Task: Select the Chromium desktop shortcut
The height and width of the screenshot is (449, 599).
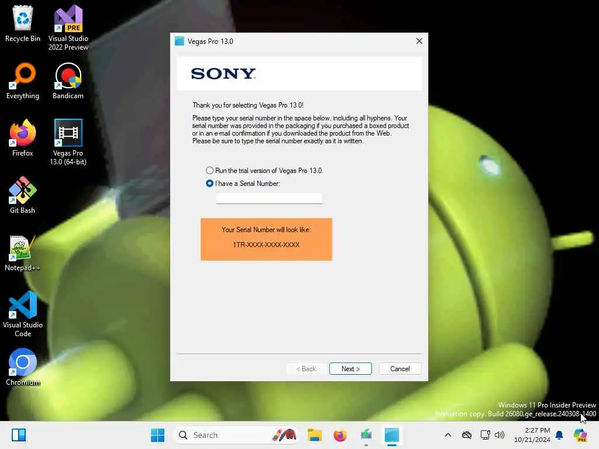Action: tap(23, 367)
